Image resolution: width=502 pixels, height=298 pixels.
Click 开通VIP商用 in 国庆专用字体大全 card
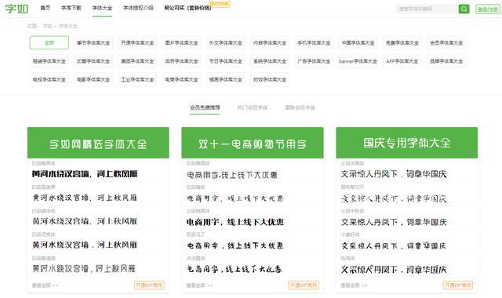pos(458,285)
